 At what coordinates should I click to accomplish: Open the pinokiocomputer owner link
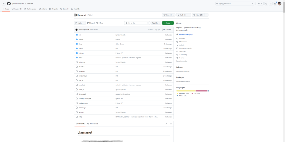click(18, 4)
